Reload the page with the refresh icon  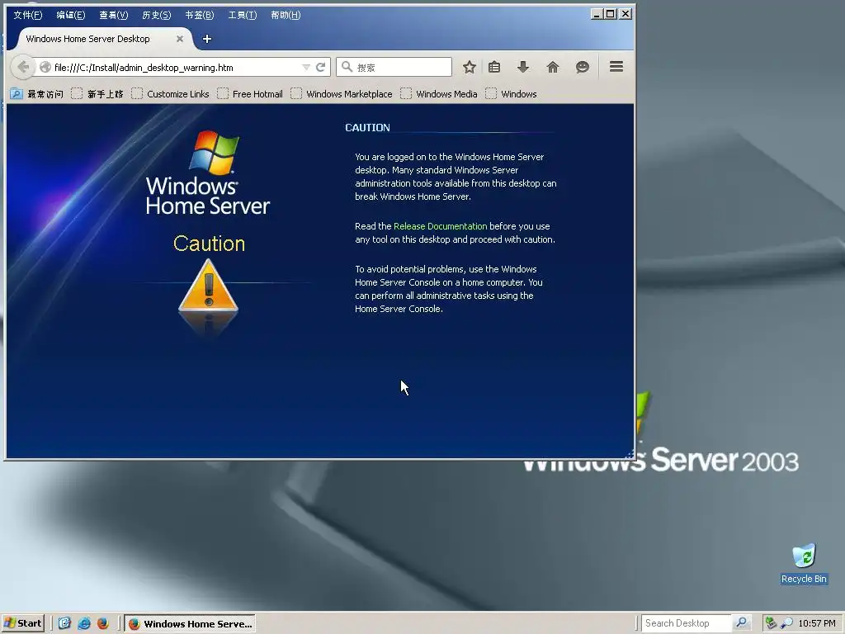tap(321, 67)
